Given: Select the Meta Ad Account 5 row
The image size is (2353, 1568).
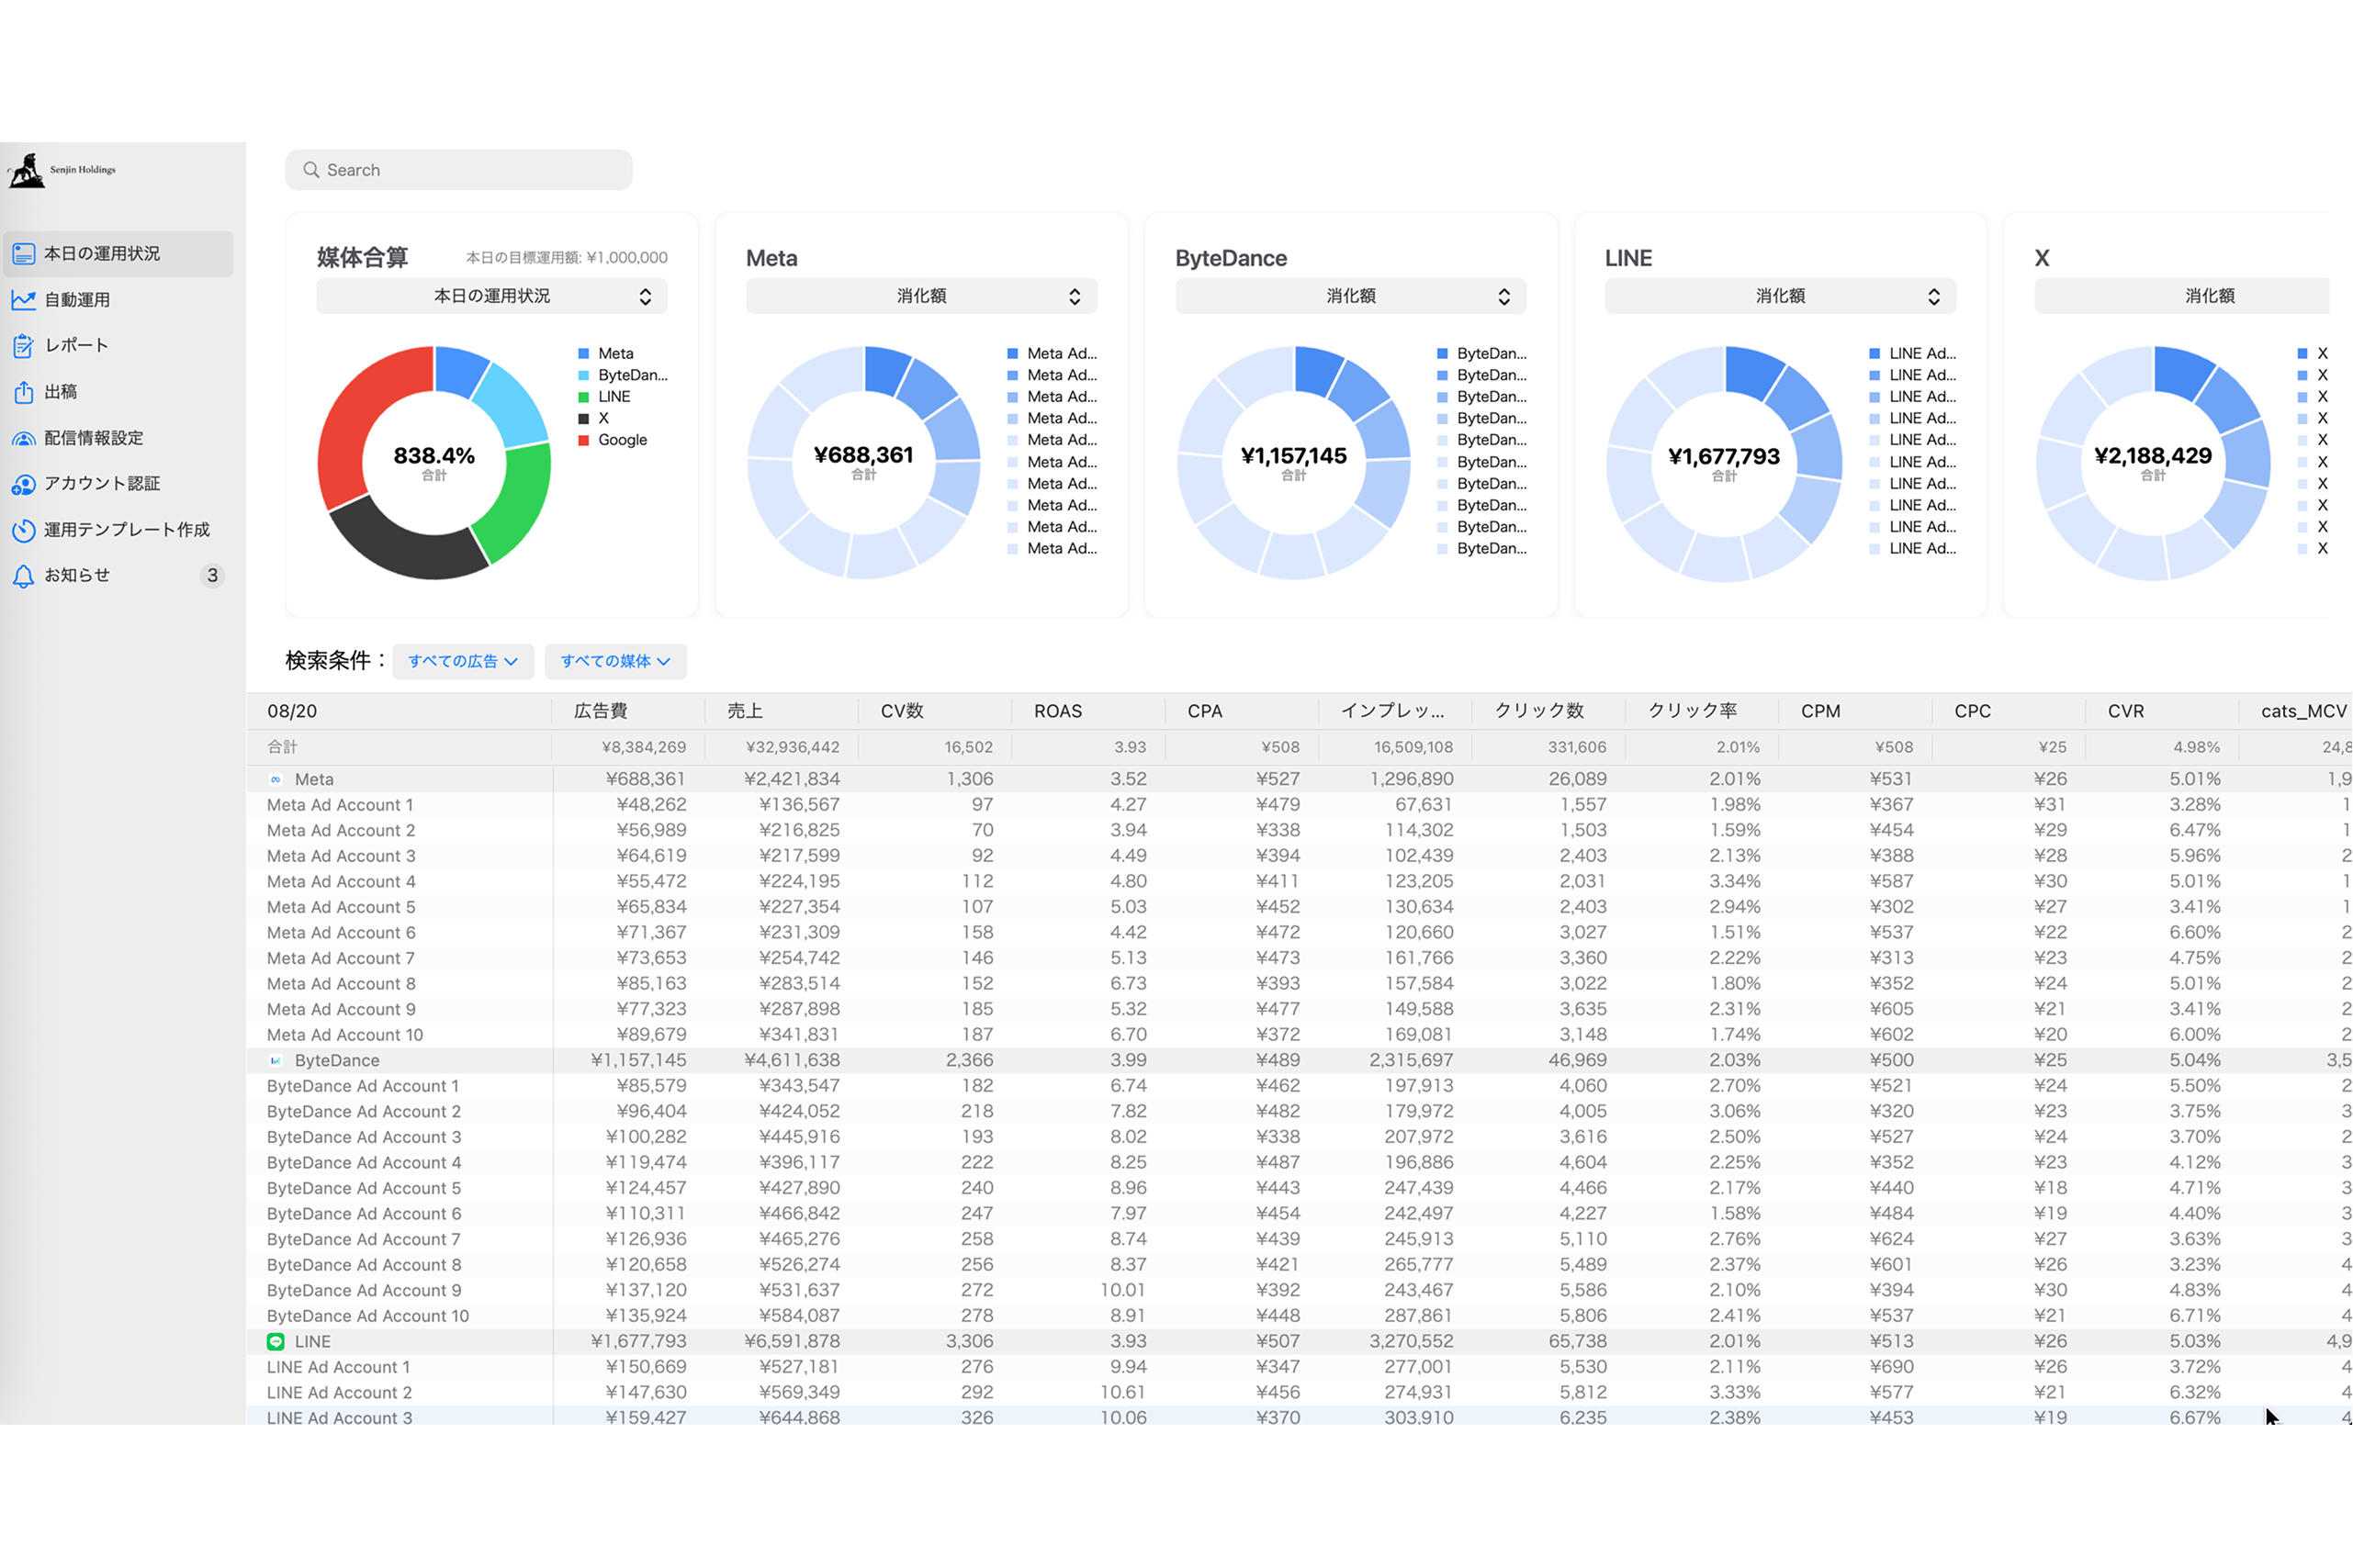Looking at the screenshot, I should (x=341, y=907).
